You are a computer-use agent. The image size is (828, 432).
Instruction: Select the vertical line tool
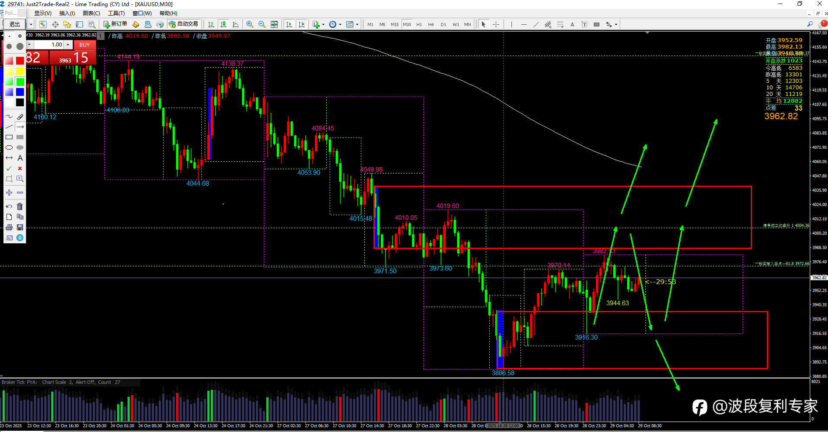tap(511, 24)
